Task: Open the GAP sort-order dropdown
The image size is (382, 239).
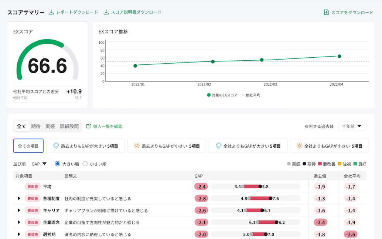Action: pos(40,164)
